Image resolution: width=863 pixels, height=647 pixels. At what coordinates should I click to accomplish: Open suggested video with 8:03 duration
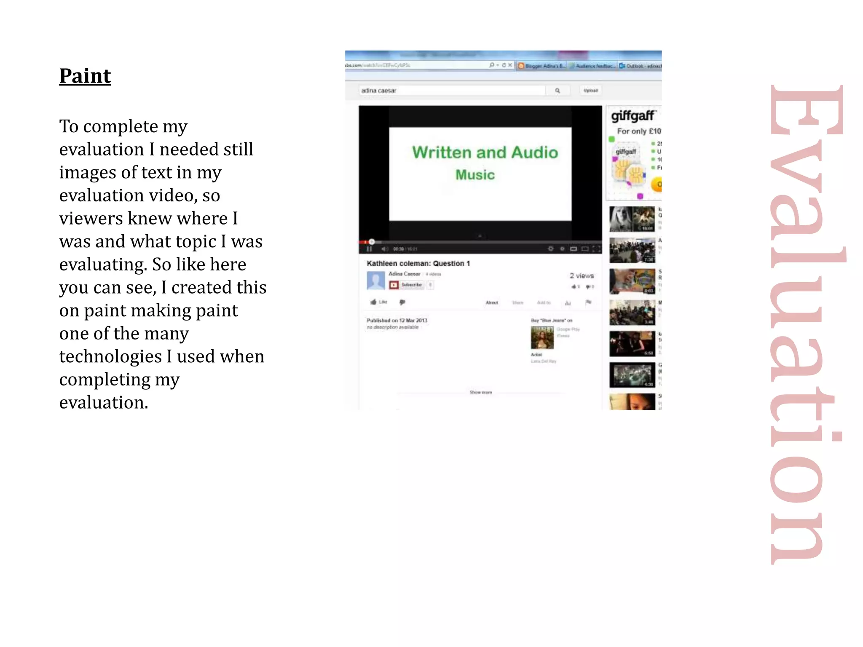click(x=632, y=281)
